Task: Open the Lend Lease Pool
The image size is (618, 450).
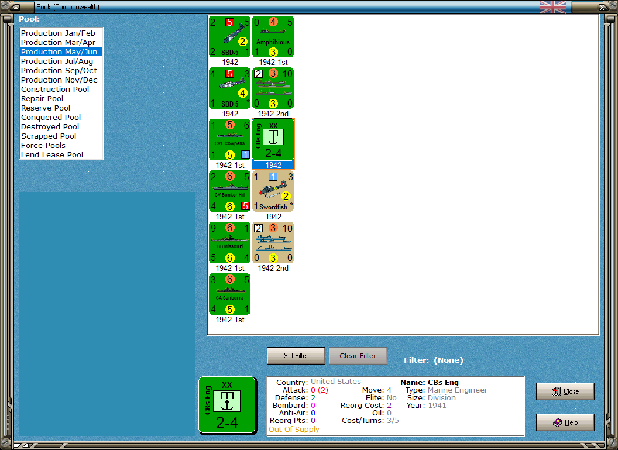Action: [61, 155]
